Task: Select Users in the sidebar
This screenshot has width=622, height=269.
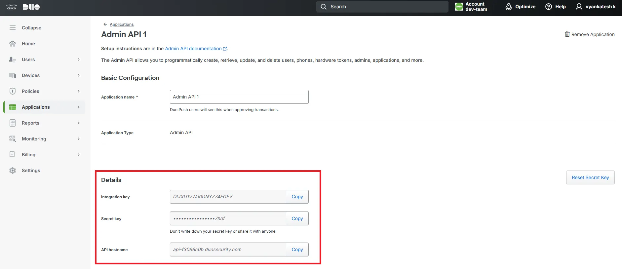Action: [x=28, y=59]
